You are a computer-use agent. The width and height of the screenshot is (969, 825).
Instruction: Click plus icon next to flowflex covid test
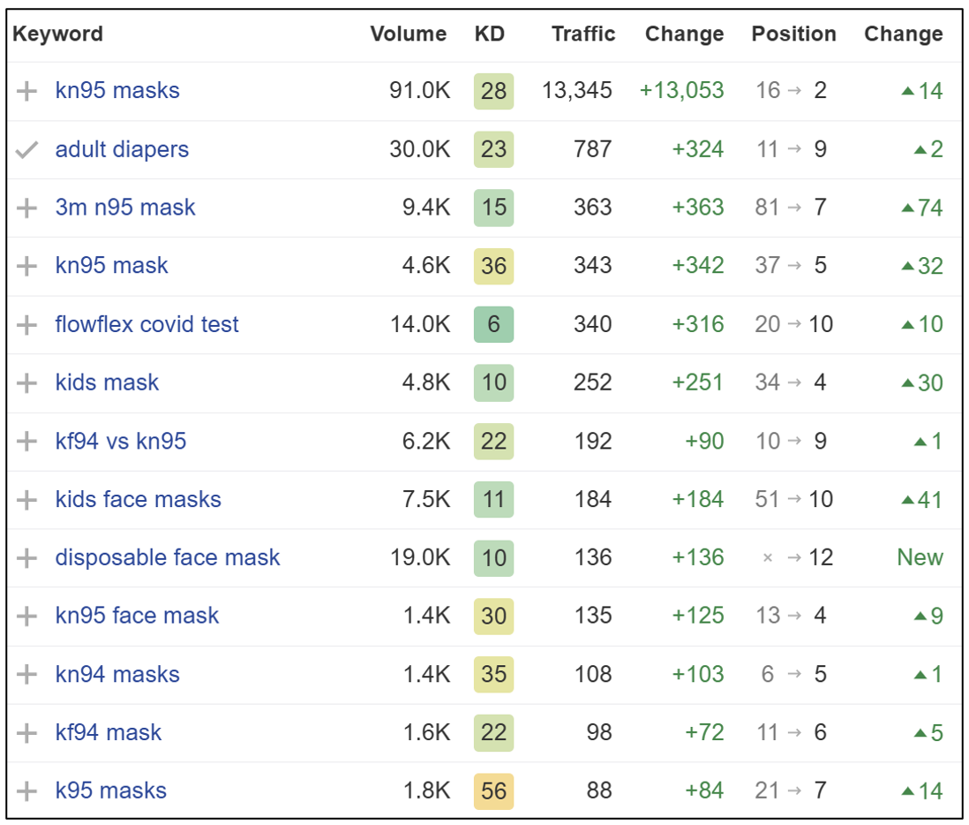[27, 324]
